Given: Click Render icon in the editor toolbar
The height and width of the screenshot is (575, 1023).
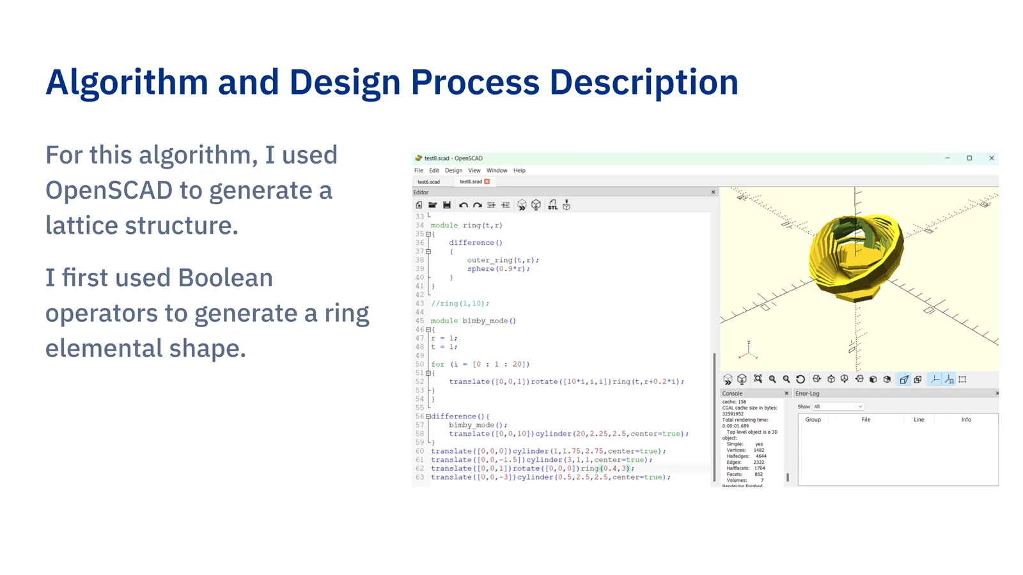Looking at the screenshot, I should (x=536, y=205).
